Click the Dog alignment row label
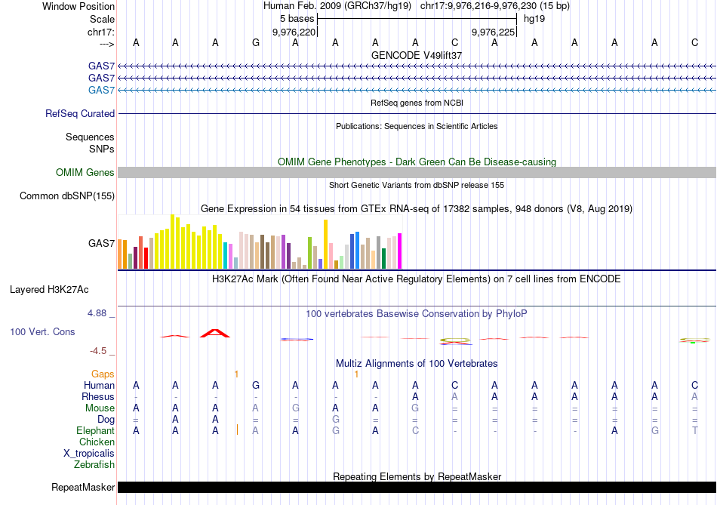Screen dimensions: 717x505 tap(106, 420)
